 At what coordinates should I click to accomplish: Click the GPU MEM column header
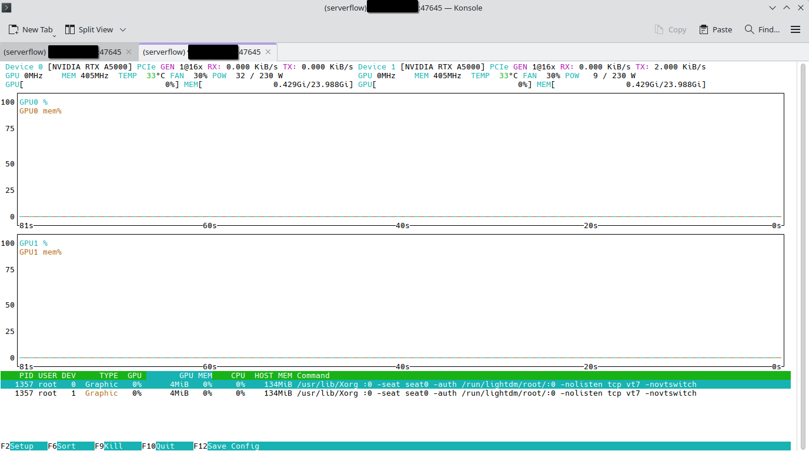tap(196, 376)
